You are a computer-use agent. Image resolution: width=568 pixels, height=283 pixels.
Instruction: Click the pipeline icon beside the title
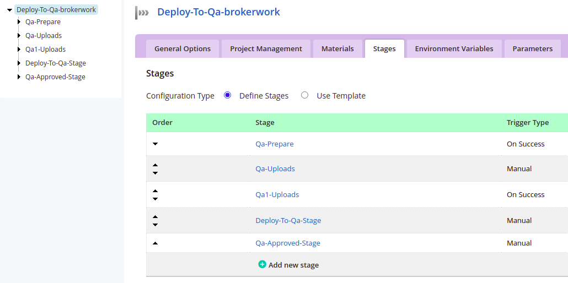coord(143,13)
